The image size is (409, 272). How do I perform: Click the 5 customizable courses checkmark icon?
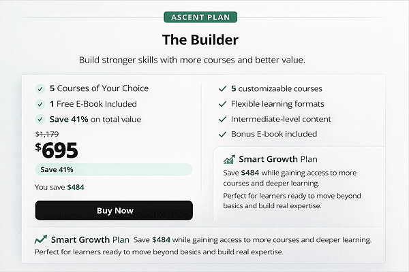click(x=222, y=89)
